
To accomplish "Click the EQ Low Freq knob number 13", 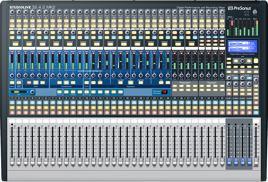I will [x=93, y=76].
